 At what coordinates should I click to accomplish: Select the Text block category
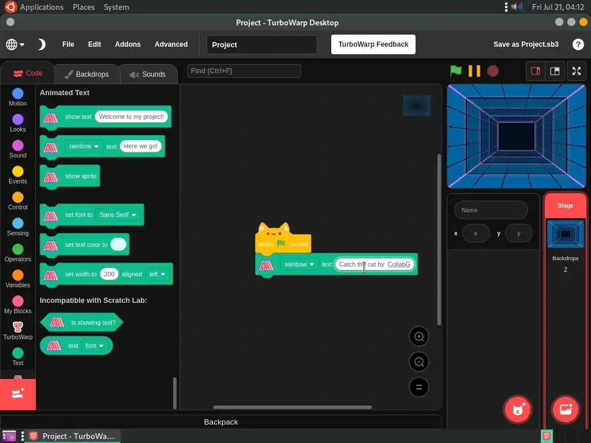[x=18, y=357]
